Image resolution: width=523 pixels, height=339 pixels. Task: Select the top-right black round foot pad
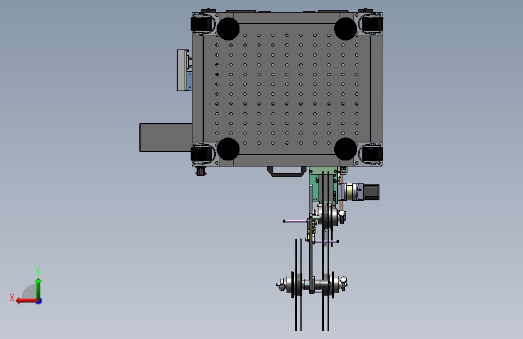coord(345,29)
